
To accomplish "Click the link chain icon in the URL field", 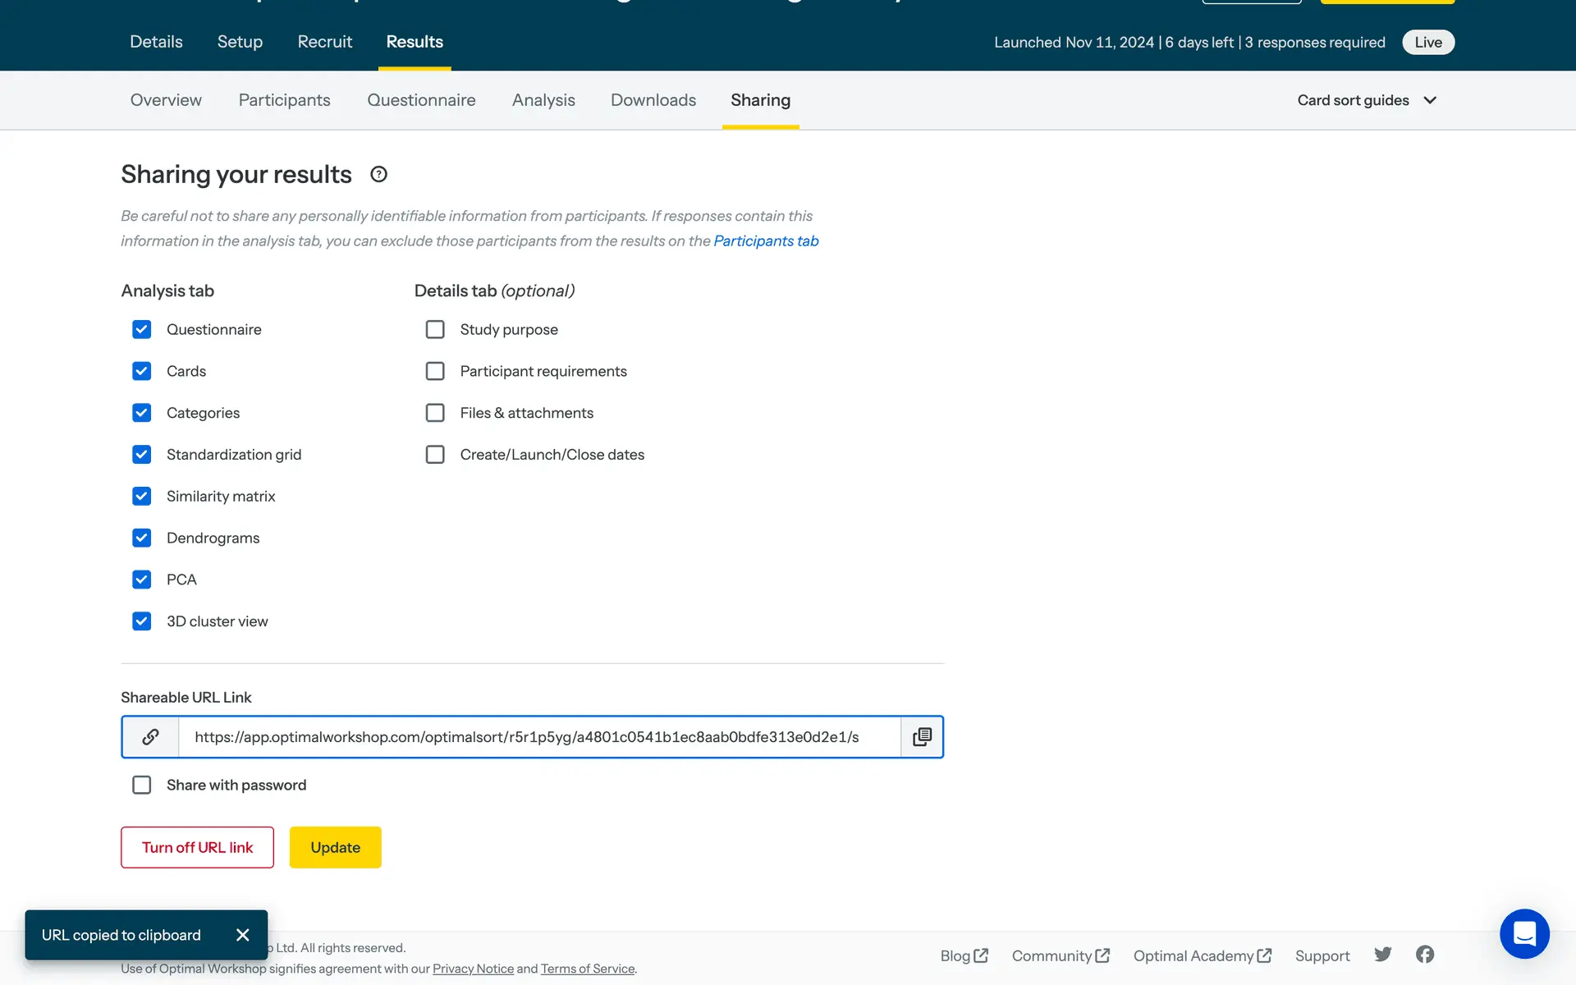I will [x=150, y=737].
